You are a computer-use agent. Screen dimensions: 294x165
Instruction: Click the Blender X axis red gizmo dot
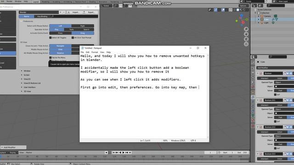(243, 22)
